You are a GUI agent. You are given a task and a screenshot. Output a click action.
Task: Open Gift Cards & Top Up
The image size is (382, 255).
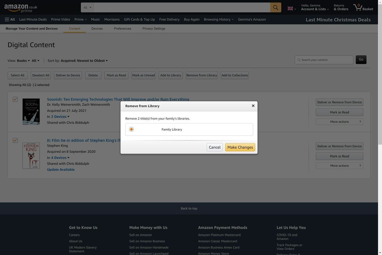(140, 19)
